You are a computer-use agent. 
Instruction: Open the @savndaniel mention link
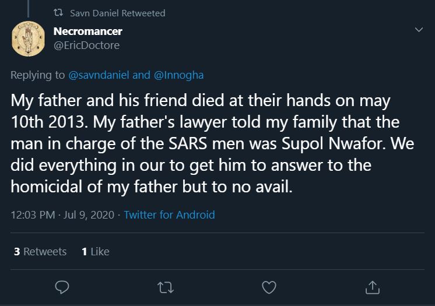pyautogui.click(x=99, y=75)
